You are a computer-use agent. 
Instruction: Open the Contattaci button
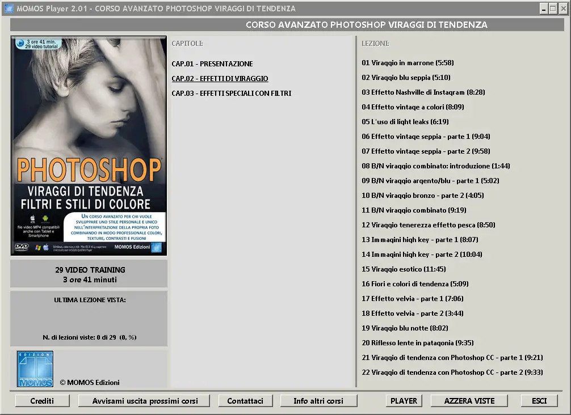point(245,401)
